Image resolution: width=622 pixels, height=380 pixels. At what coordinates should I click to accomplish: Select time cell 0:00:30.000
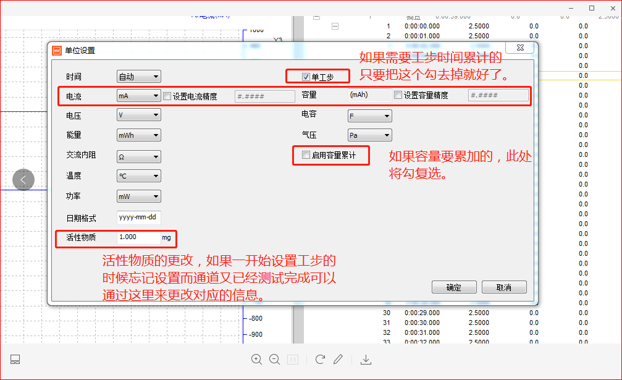tap(422, 323)
